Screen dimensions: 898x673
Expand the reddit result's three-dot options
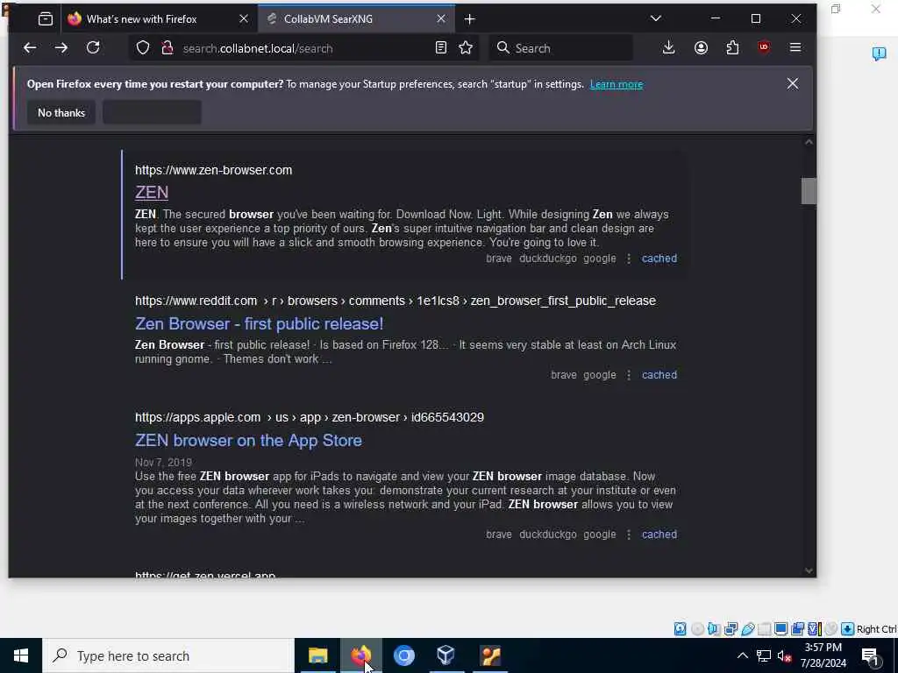pyautogui.click(x=629, y=375)
